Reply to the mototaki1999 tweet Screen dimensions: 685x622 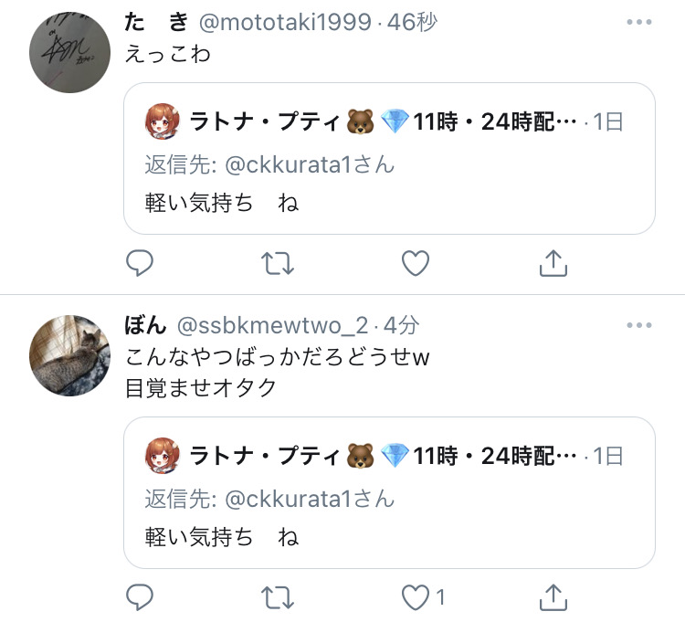click(140, 263)
